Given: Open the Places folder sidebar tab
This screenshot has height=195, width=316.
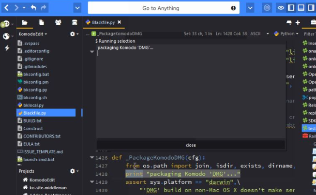Looking at the screenshot, I should [25, 22].
